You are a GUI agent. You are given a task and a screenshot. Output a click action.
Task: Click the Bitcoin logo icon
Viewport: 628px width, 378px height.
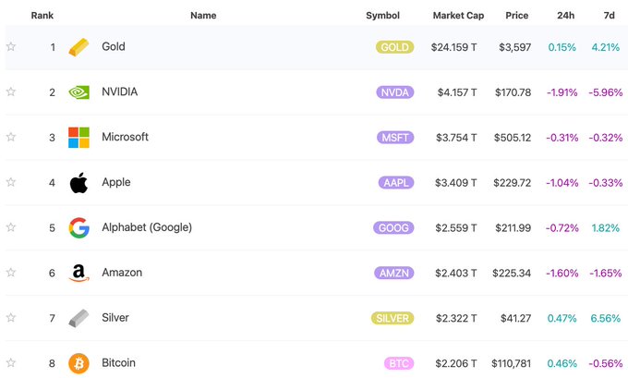pos(78,363)
